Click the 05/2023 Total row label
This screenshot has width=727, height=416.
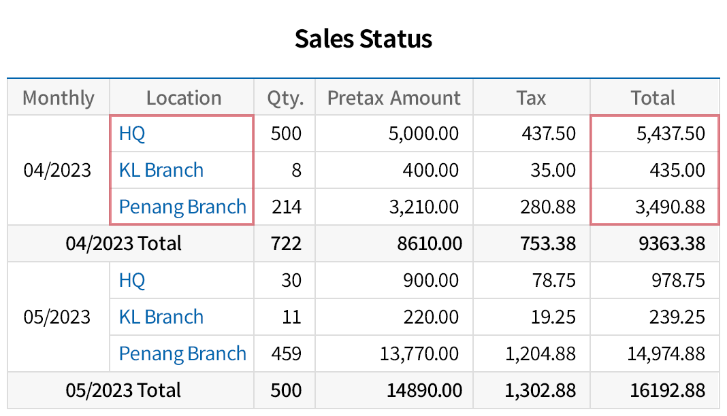[x=123, y=390]
